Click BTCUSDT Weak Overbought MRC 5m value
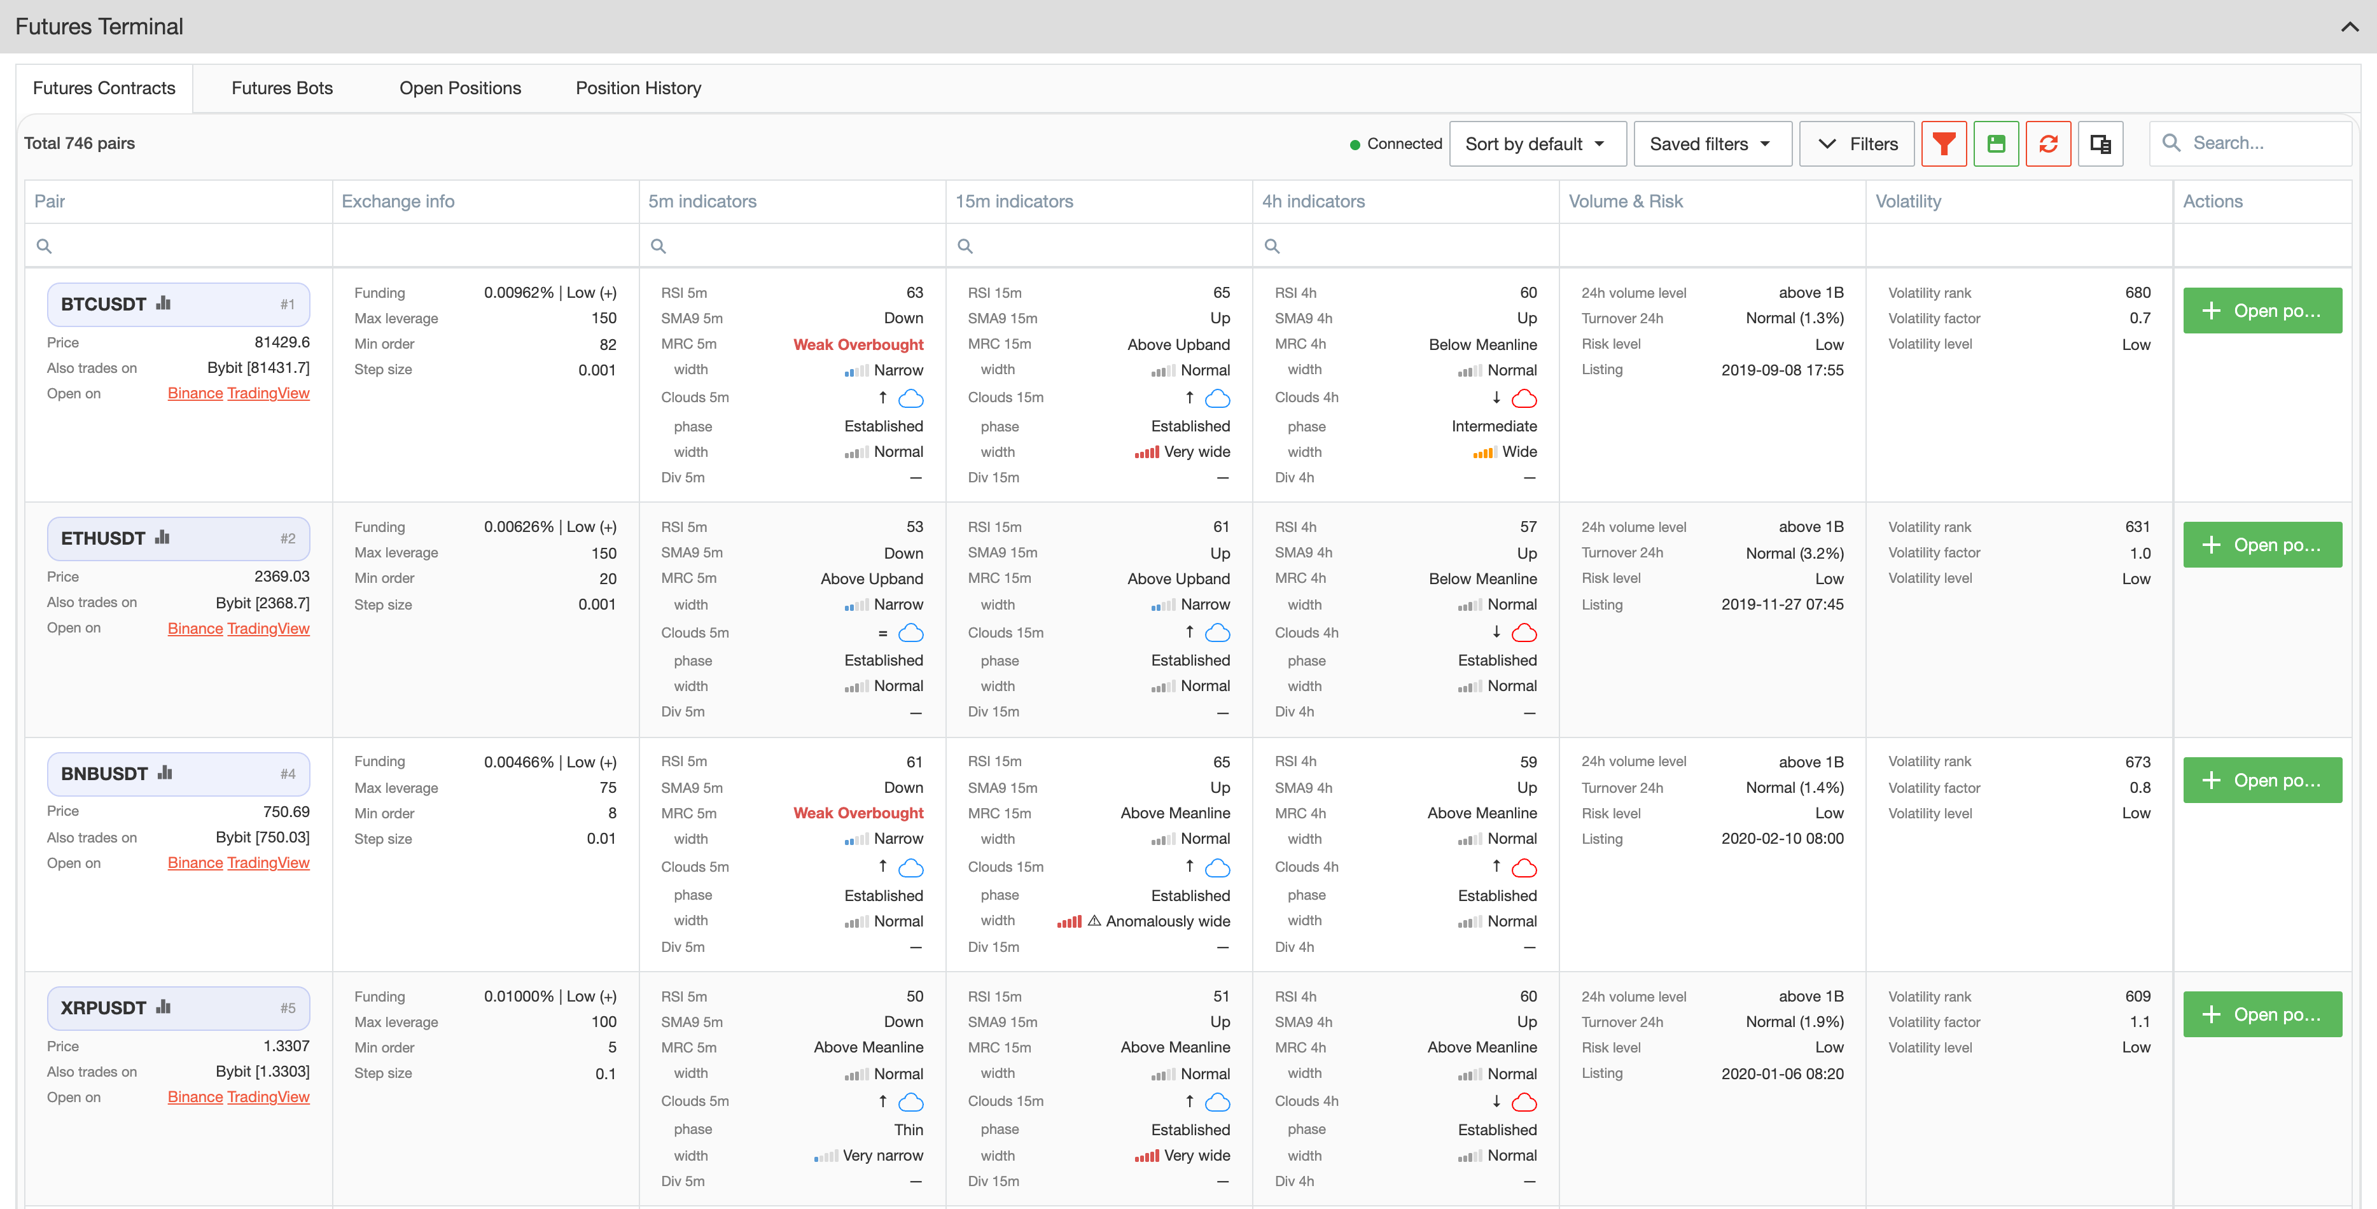The height and width of the screenshot is (1209, 2377). tap(858, 345)
